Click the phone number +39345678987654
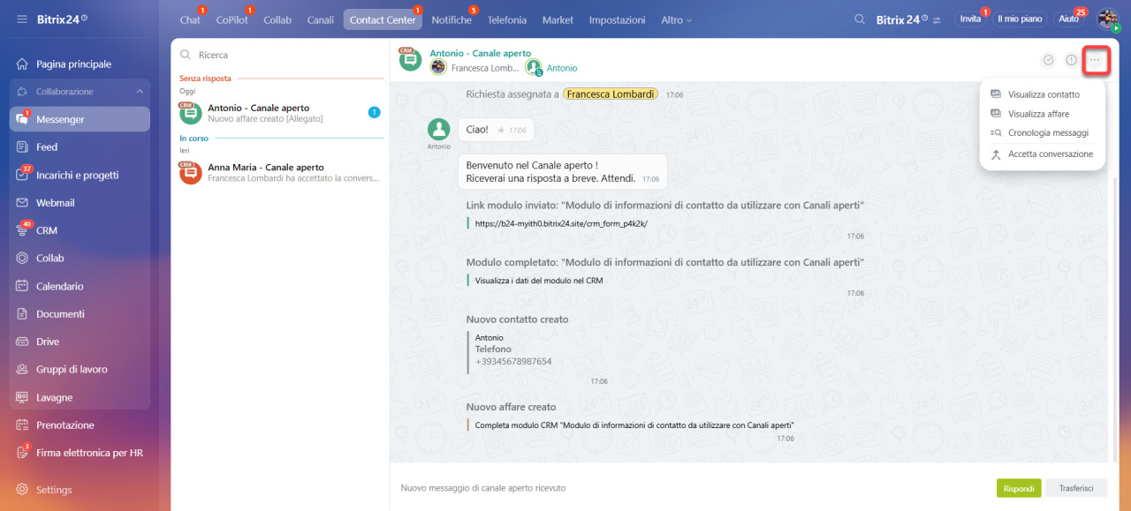Screen dimensions: 1131x511 tap(513, 362)
